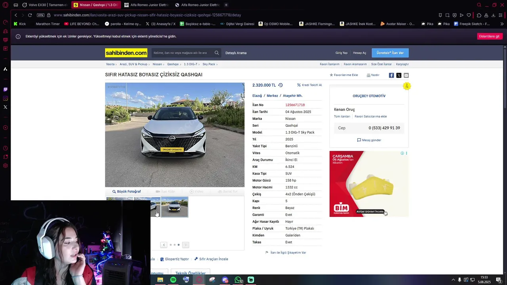The height and width of the screenshot is (285, 507).
Task: Open Büyük Fotoğraf view
Action: [x=127, y=192]
